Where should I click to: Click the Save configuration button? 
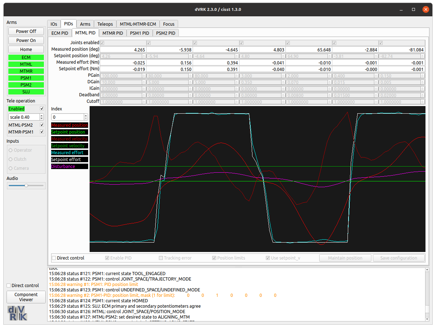click(x=399, y=258)
